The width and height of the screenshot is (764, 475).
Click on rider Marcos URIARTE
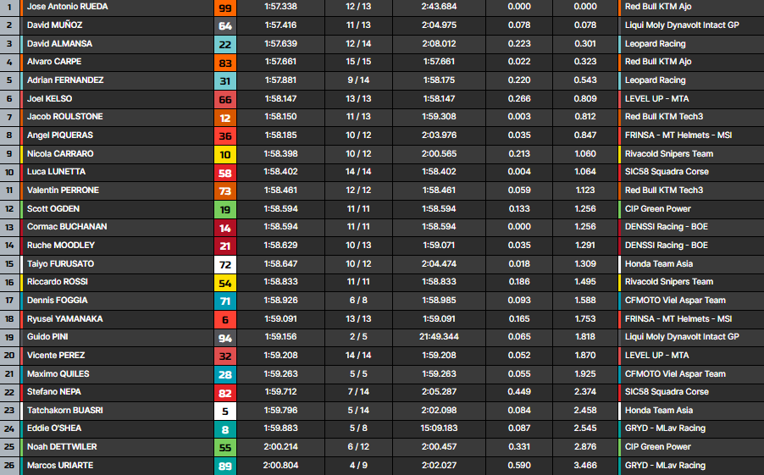[x=60, y=465]
